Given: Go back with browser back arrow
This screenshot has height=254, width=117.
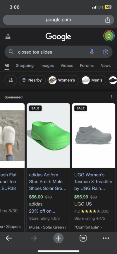Looking at the screenshot, I should click(9, 238).
